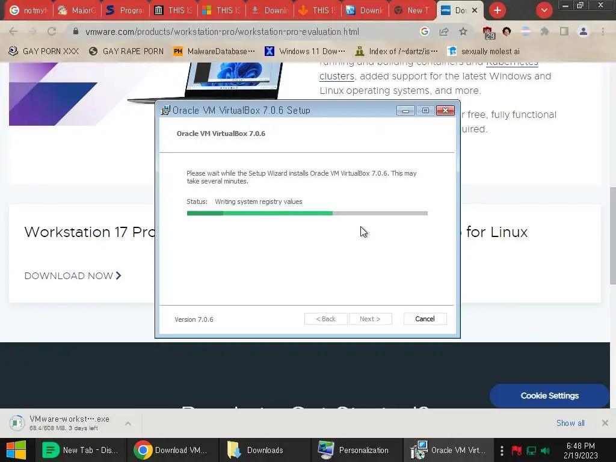Switch to the MajorG tab
Viewport: 616px width, 462px height.
(76, 10)
